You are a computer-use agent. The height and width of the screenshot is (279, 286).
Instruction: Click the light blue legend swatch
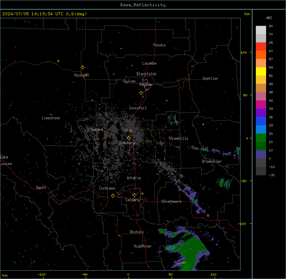coord(261,130)
